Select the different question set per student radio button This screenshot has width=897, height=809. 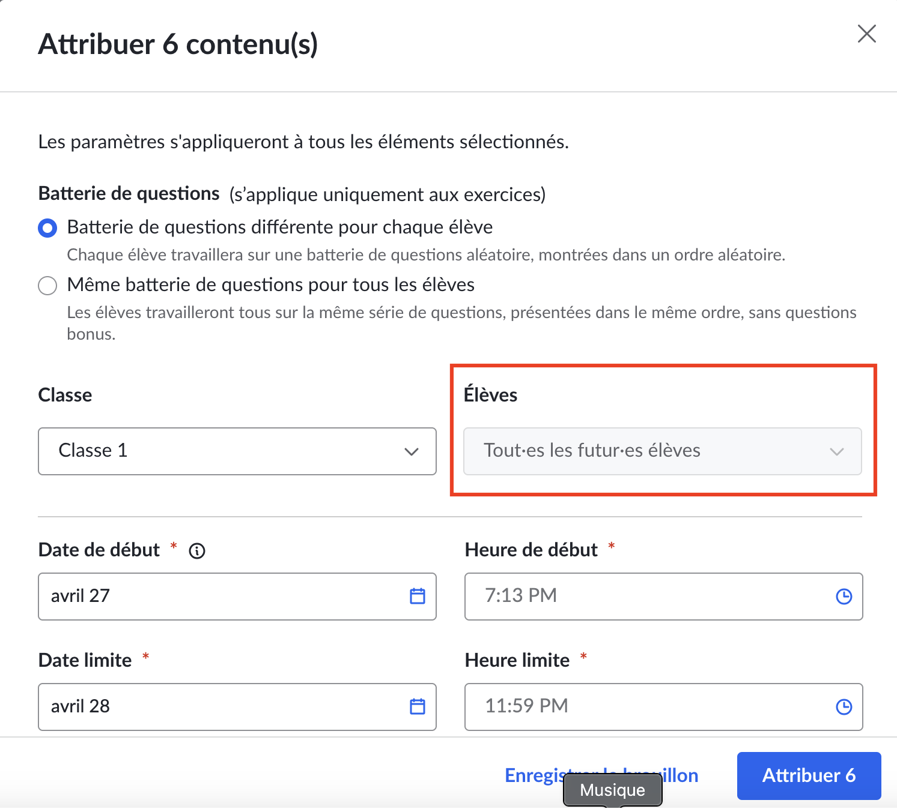click(x=47, y=228)
